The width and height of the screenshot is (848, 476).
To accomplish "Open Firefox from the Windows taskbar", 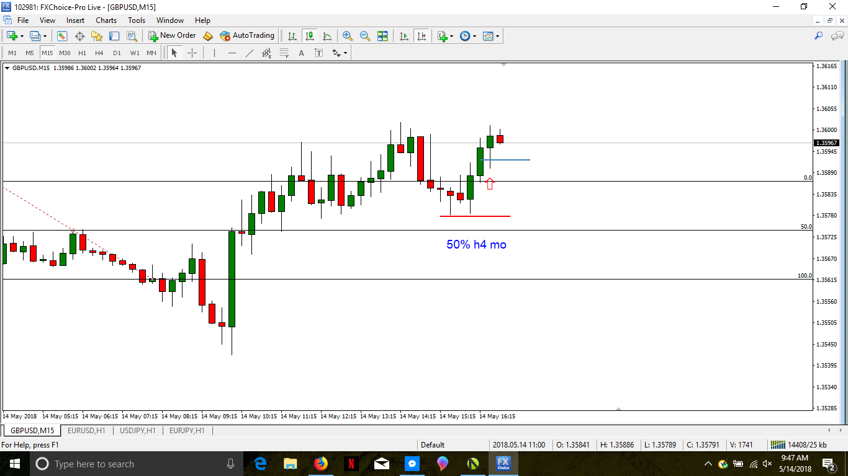I will point(320,464).
